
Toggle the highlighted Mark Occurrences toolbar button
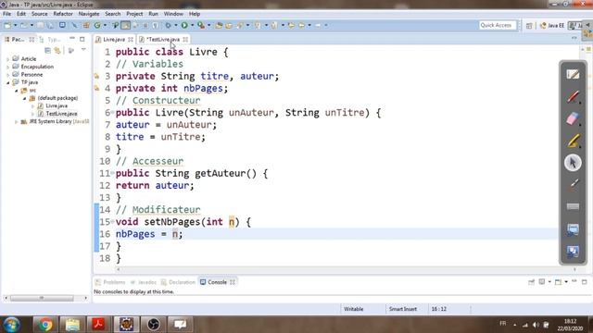tap(126, 25)
